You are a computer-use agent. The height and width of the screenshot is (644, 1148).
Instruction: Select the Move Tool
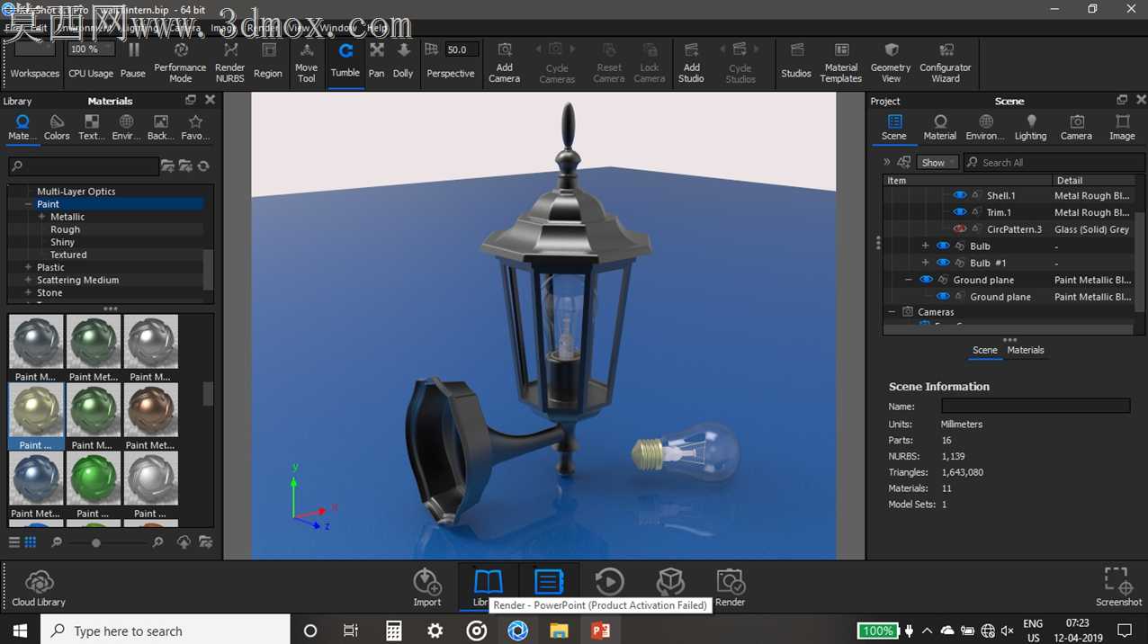point(306,61)
